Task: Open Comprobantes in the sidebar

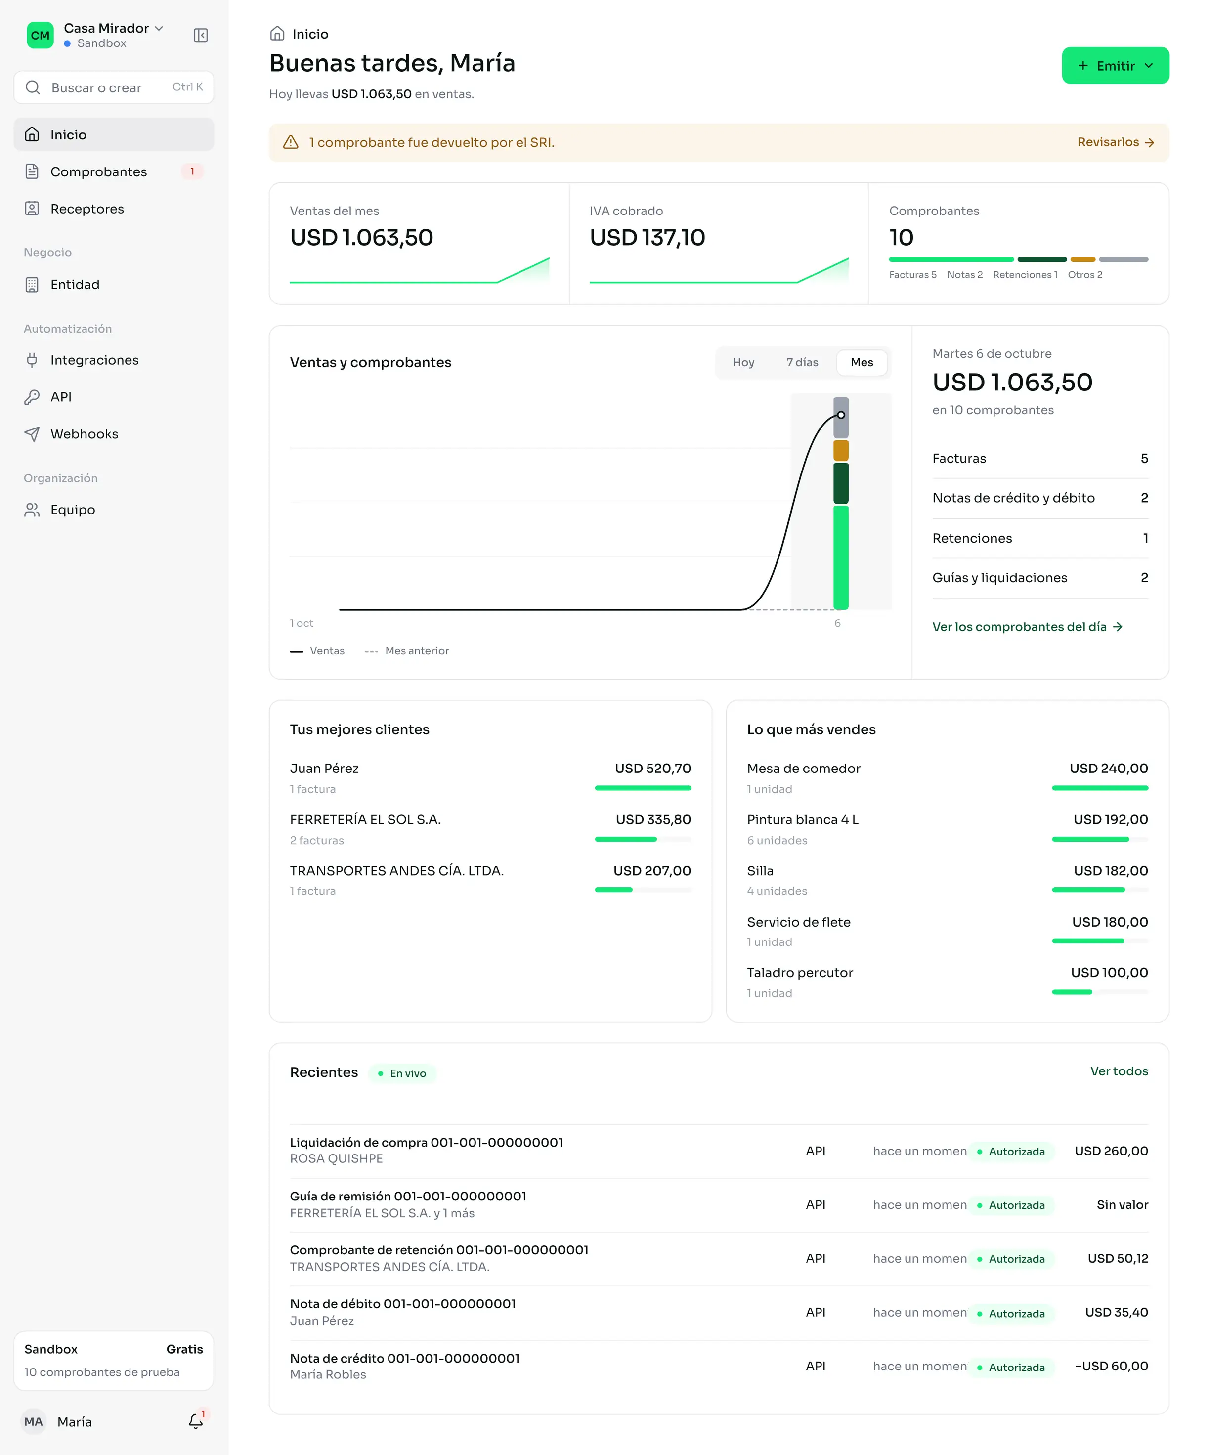Action: click(x=114, y=171)
